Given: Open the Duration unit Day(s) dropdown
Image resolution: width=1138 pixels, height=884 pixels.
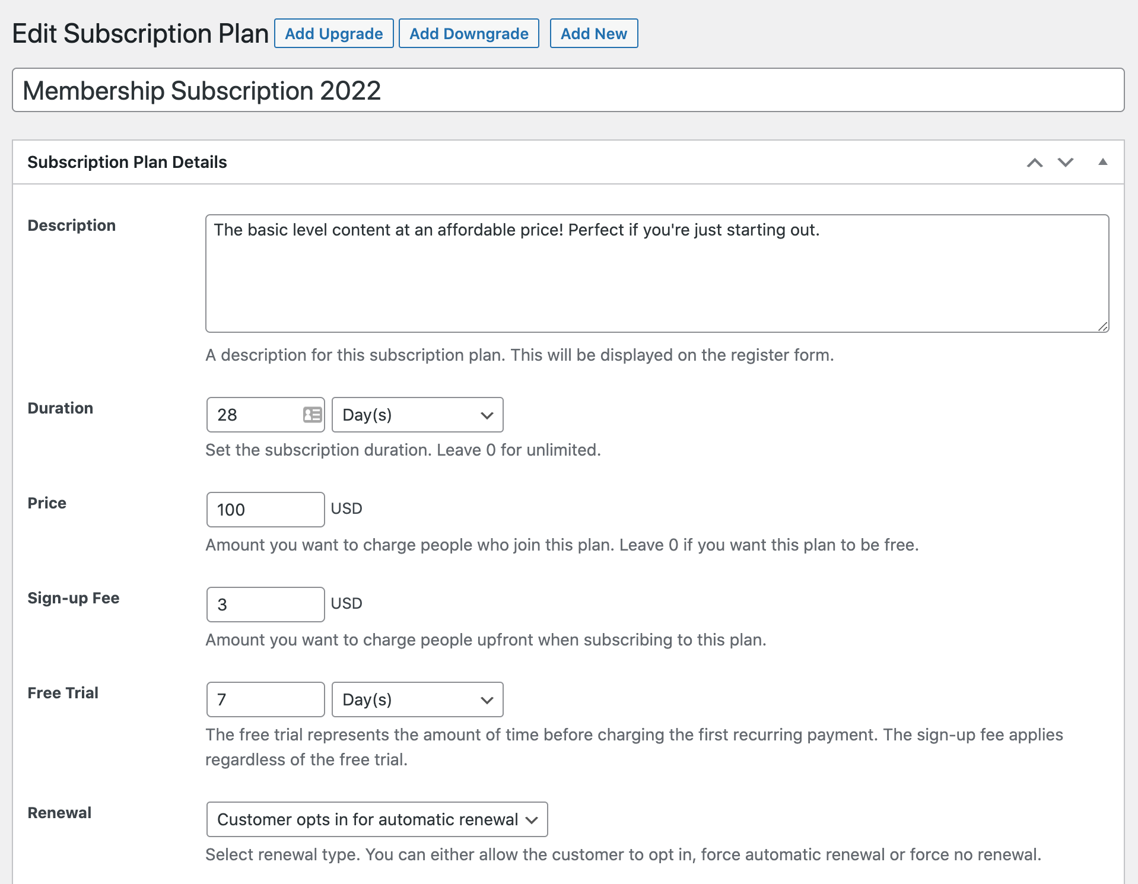Looking at the screenshot, I should click(417, 415).
